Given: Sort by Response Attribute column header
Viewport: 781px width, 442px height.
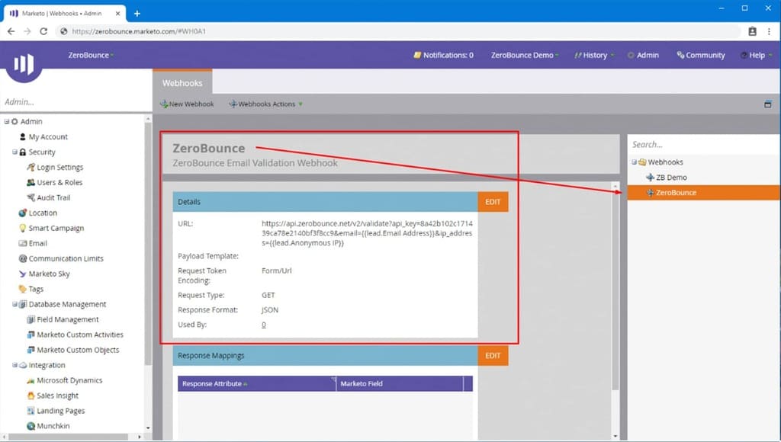Looking at the screenshot, I should tap(256, 384).
